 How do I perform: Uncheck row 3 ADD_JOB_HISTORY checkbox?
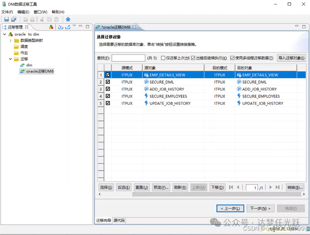coord(108,89)
